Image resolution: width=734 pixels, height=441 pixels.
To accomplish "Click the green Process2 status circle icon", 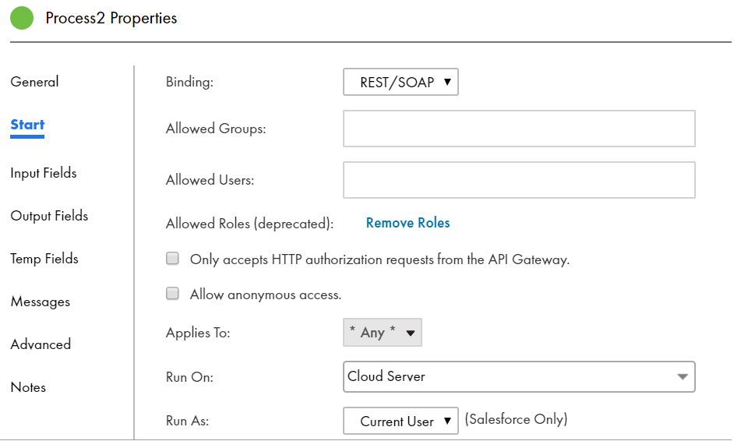I will click(22, 18).
